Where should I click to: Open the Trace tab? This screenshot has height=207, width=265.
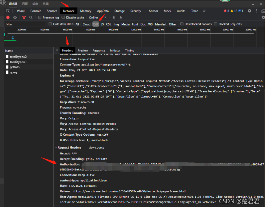[x=195, y=11]
